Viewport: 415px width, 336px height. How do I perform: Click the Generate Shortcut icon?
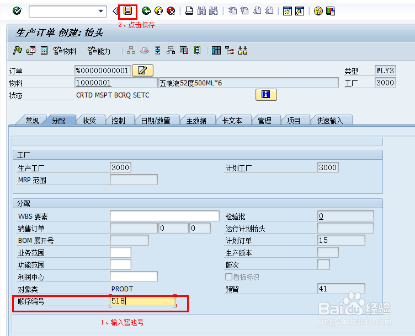(300, 11)
